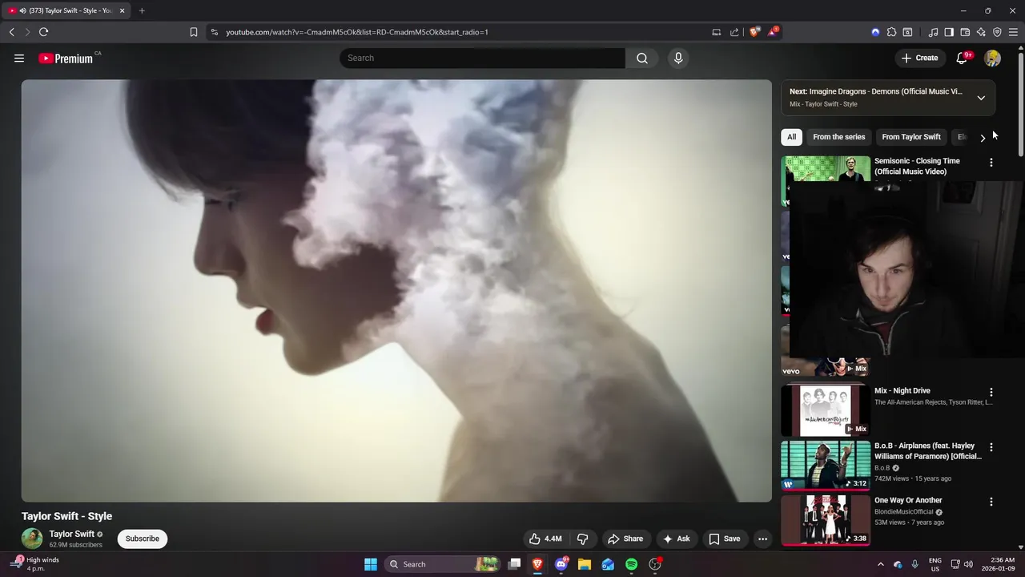The height and width of the screenshot is (577, 1025).
Task: Go forward in the browser
Action: coord(27,32)
